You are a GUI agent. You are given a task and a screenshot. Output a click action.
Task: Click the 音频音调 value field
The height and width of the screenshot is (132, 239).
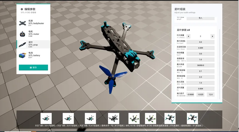pyautogui.click(x=200, y=59)
